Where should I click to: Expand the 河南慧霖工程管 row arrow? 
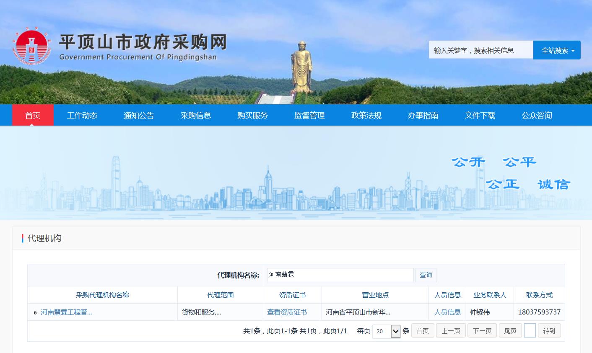click(x=35, y=313)
